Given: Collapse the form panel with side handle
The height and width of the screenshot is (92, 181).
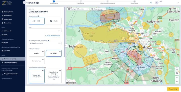Looking at the screenshot, I should click(x=66, y=45).
